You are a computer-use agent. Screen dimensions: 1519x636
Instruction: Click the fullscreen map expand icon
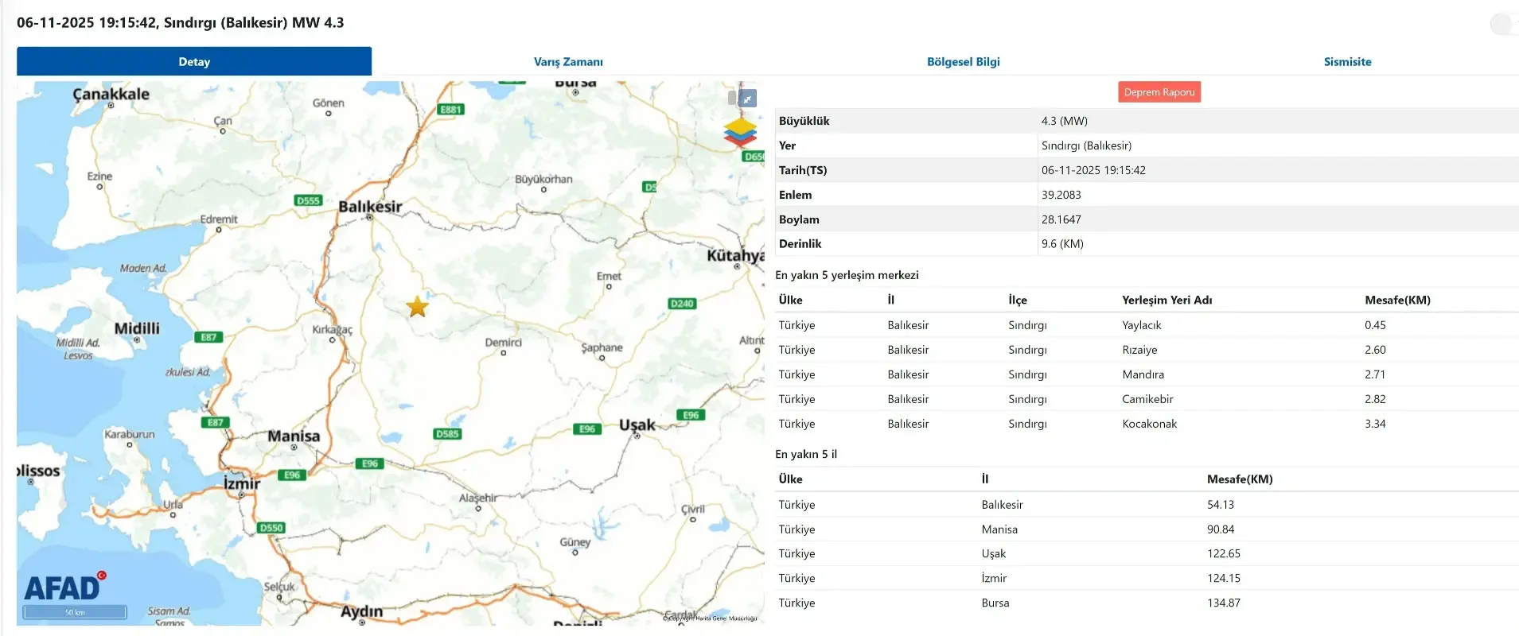click(748, 99)
